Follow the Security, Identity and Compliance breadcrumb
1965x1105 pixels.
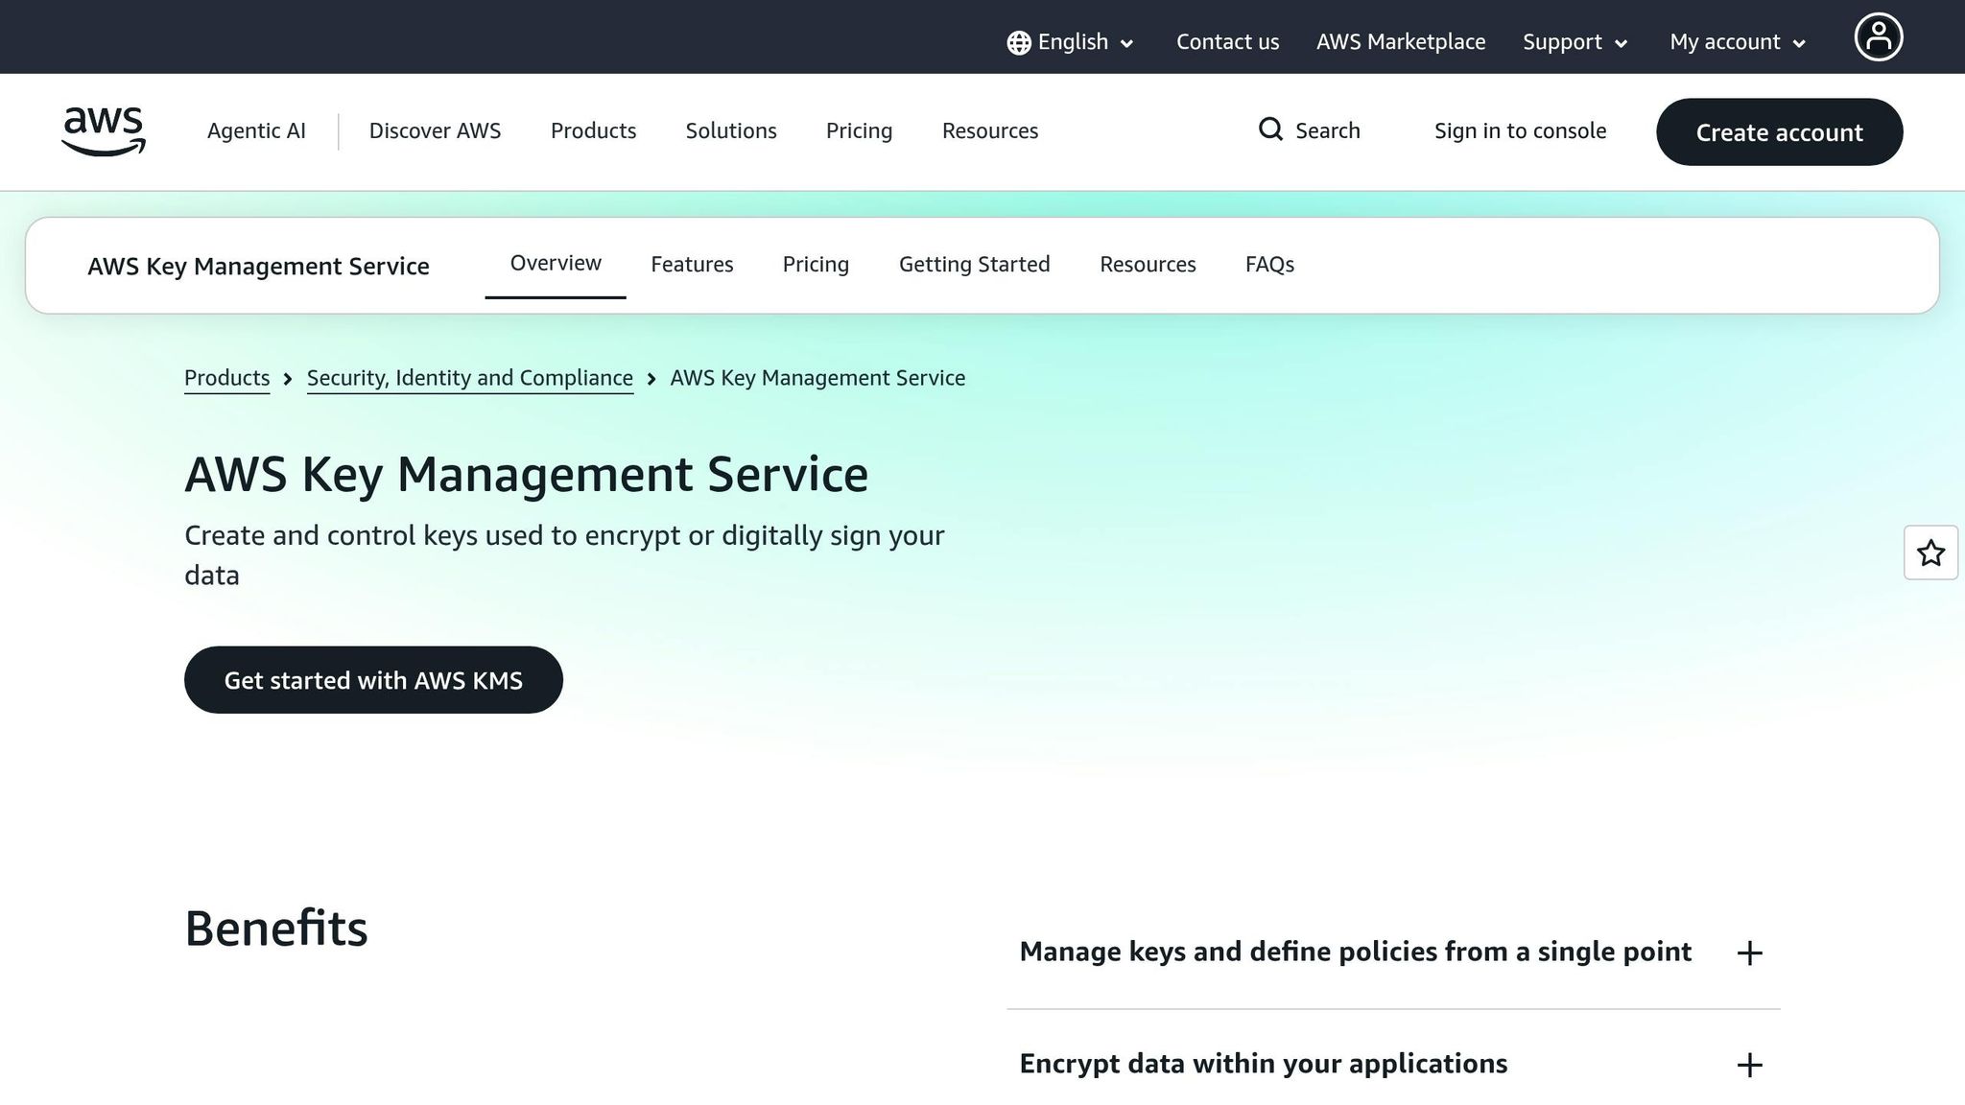coord(469,378)
